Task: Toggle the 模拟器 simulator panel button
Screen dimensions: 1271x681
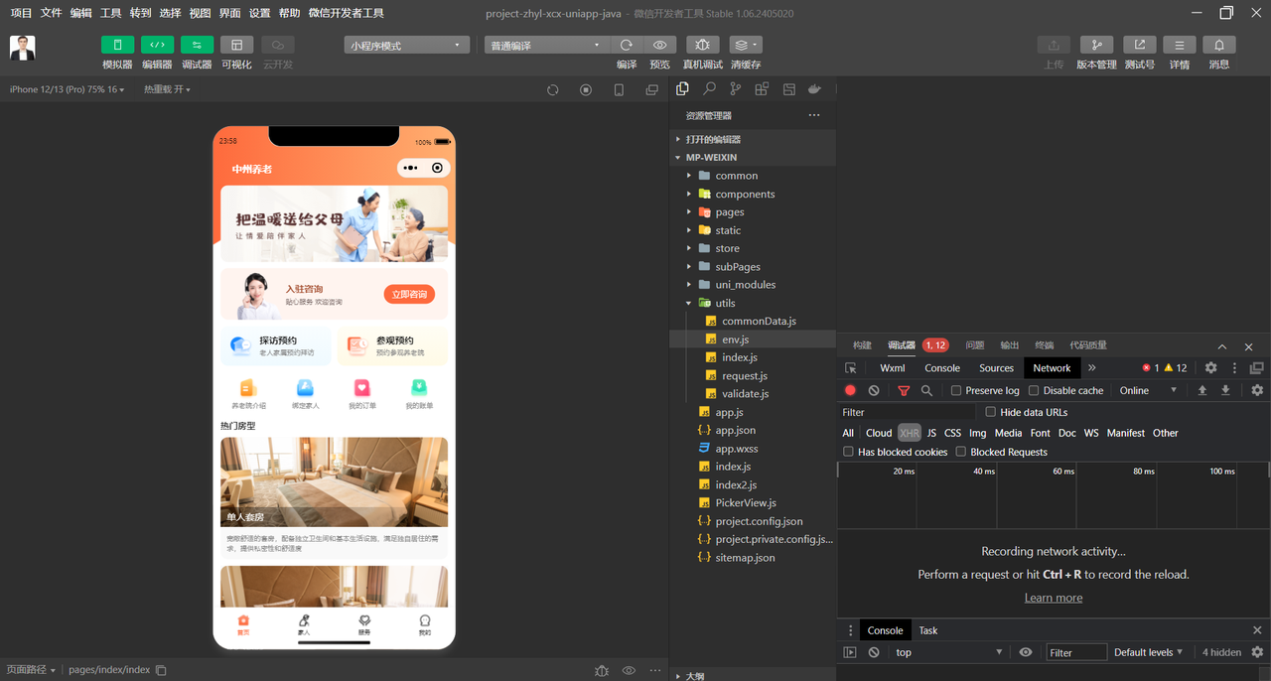Action: coord(117,45)
